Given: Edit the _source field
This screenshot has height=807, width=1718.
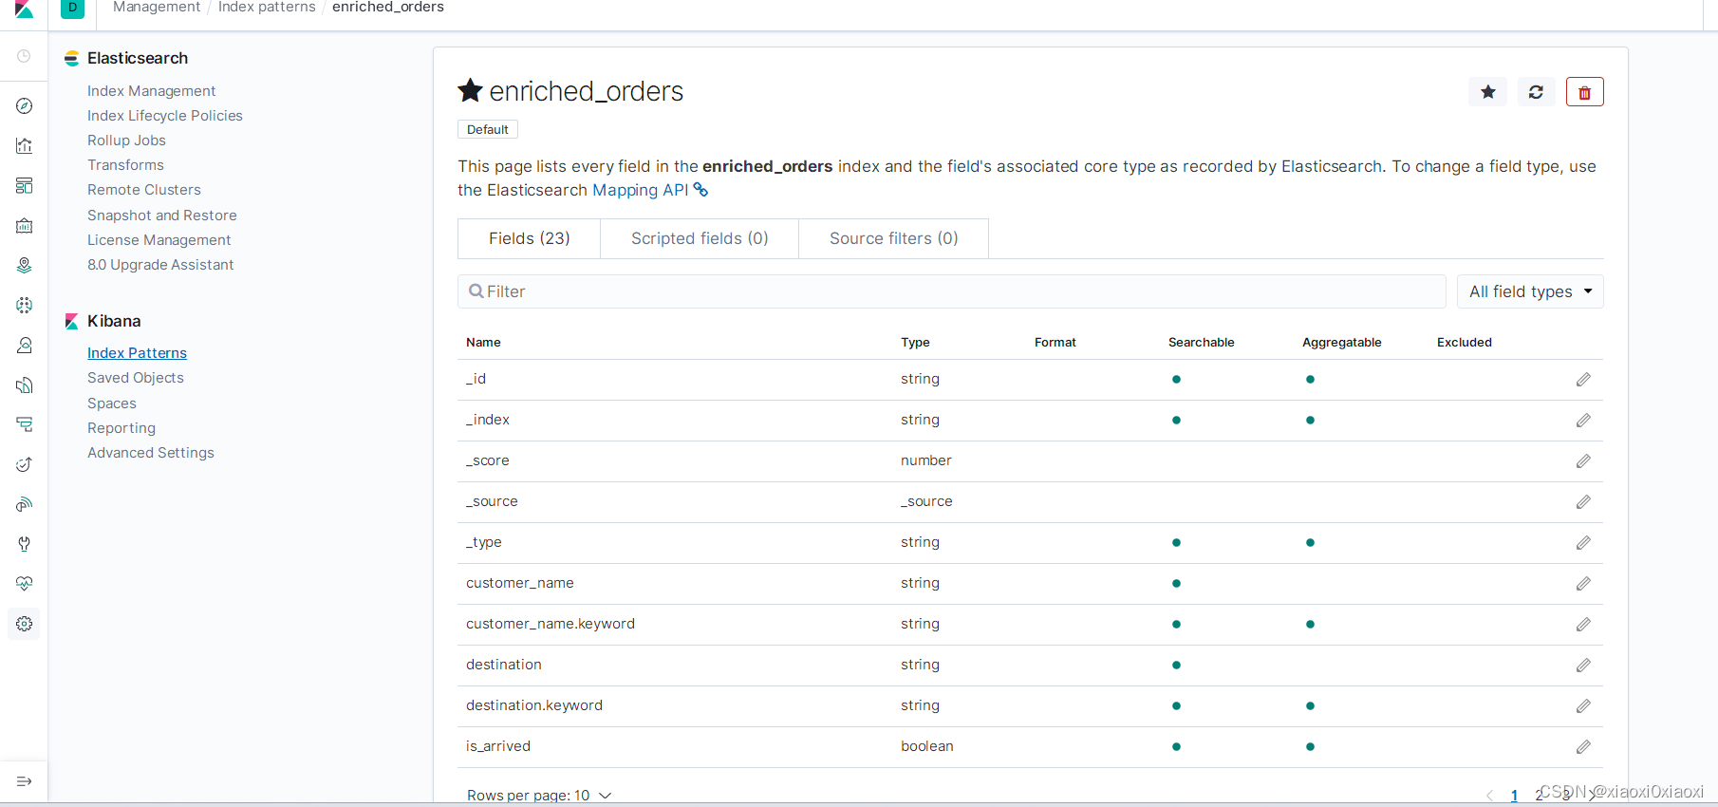Looking at the screenshot, I should click(x=1583, y=502).
